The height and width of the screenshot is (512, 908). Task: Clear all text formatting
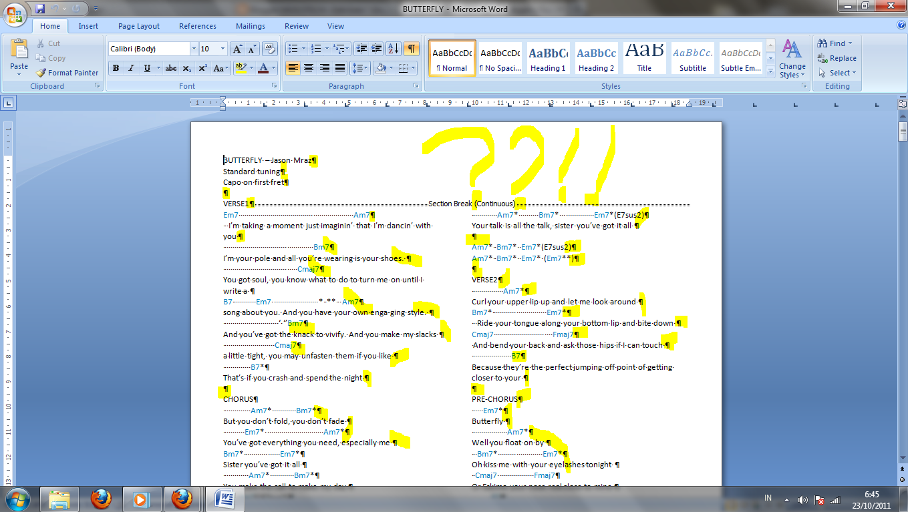point(270,49)
